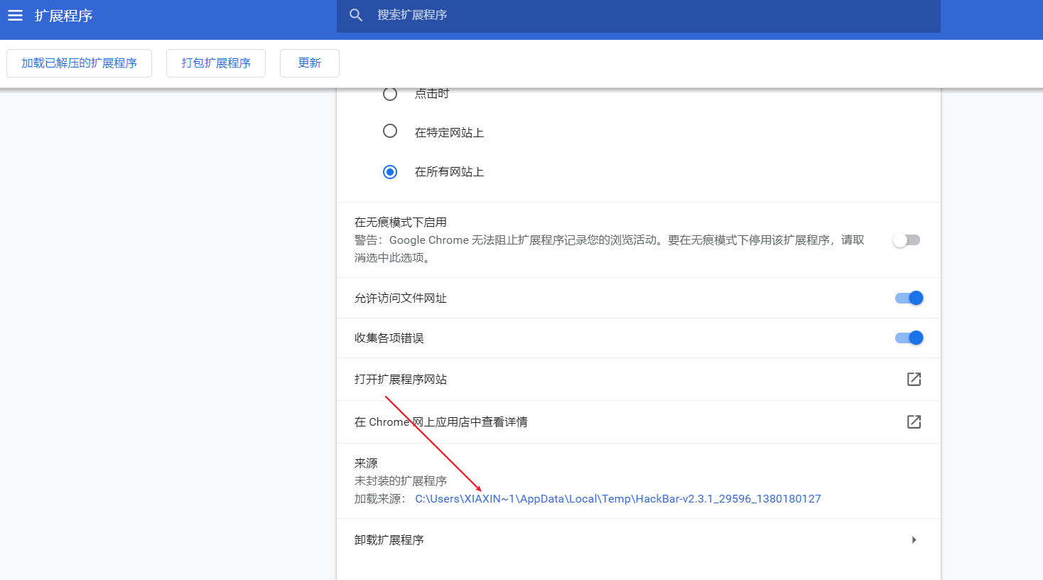This screenshot has height=580, width=1043.
Task: Click the 未封装的扩展程序 text
Action: 401,481
